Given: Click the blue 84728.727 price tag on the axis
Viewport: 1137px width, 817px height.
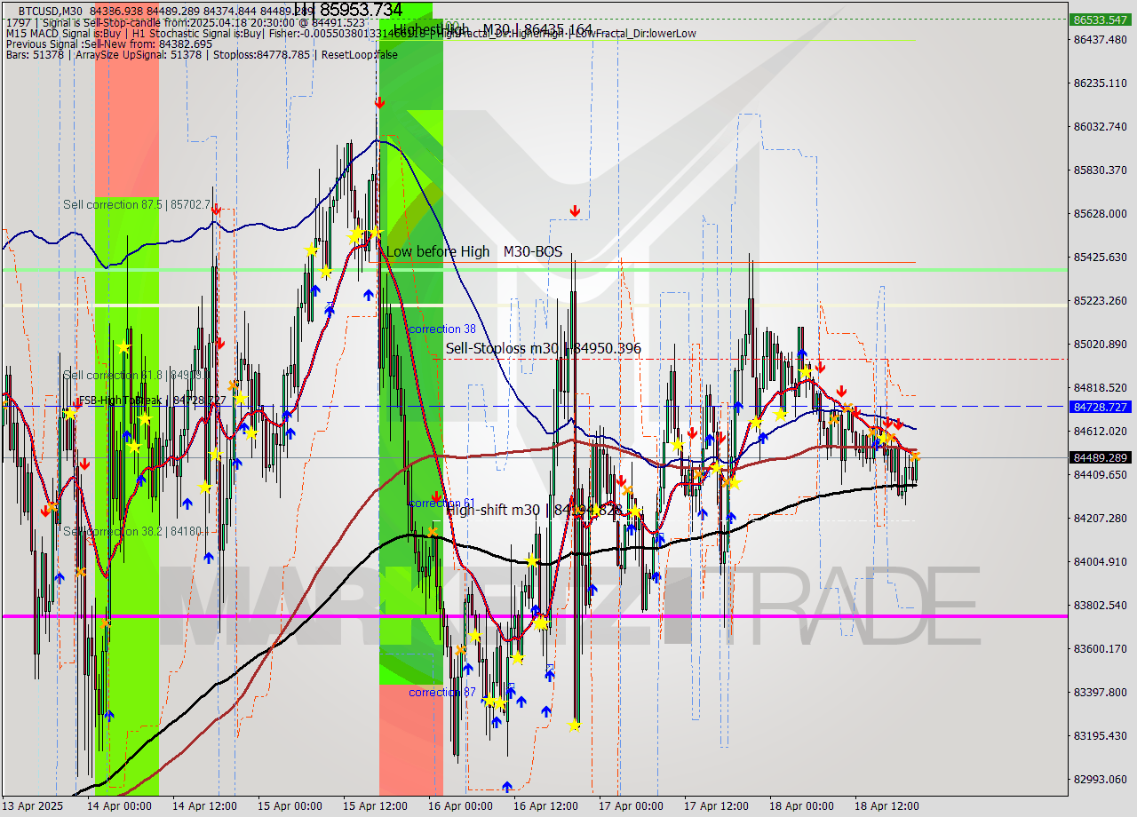Looking at the screenshot, I should (x=1099, y=408).
